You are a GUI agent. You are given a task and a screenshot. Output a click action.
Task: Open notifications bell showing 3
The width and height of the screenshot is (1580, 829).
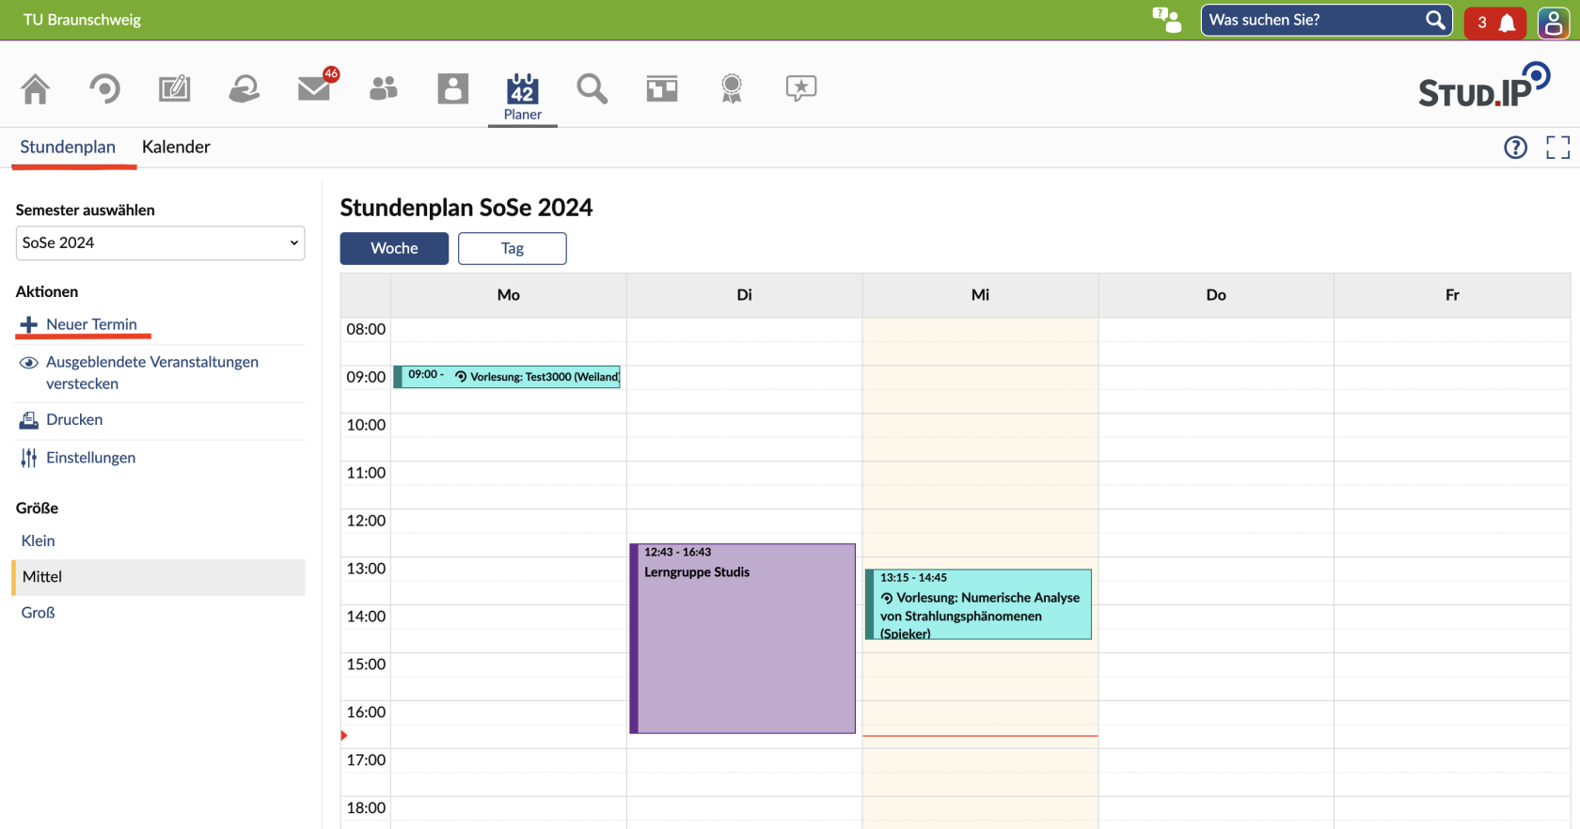(1494, 23)
